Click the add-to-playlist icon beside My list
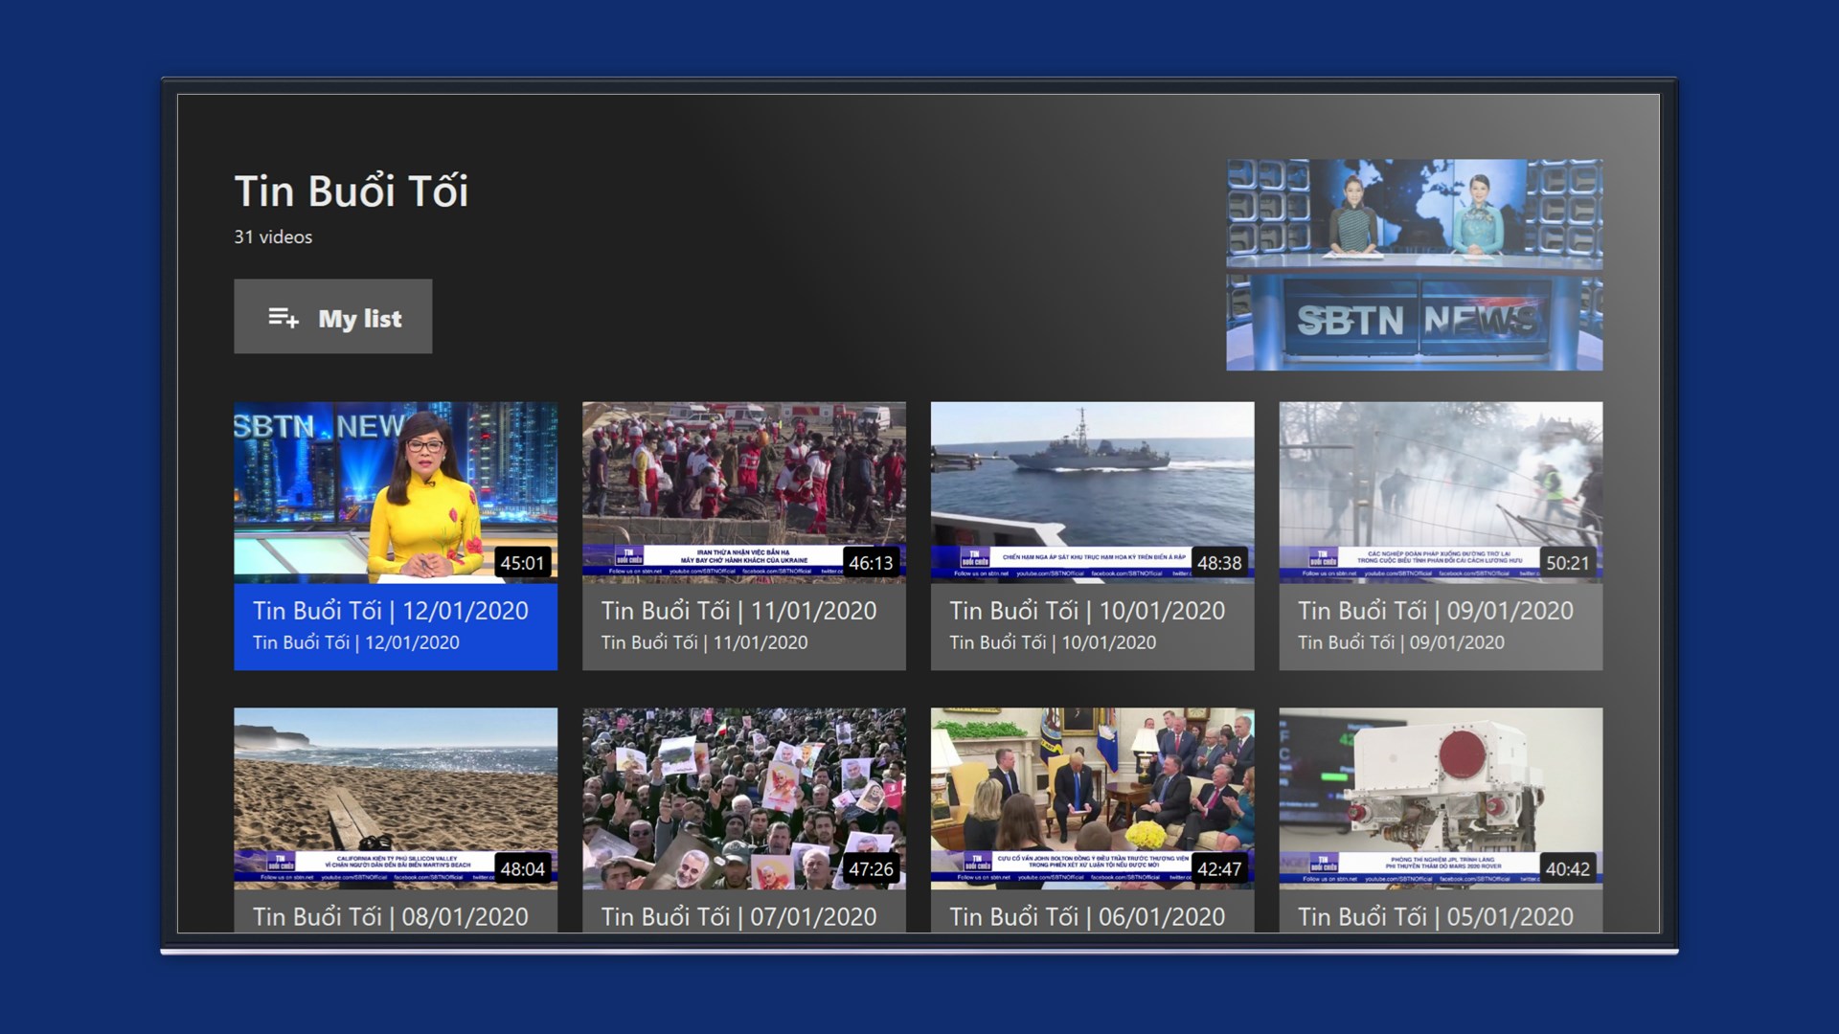This screenshot has height=1034, width=1839. 283,318
